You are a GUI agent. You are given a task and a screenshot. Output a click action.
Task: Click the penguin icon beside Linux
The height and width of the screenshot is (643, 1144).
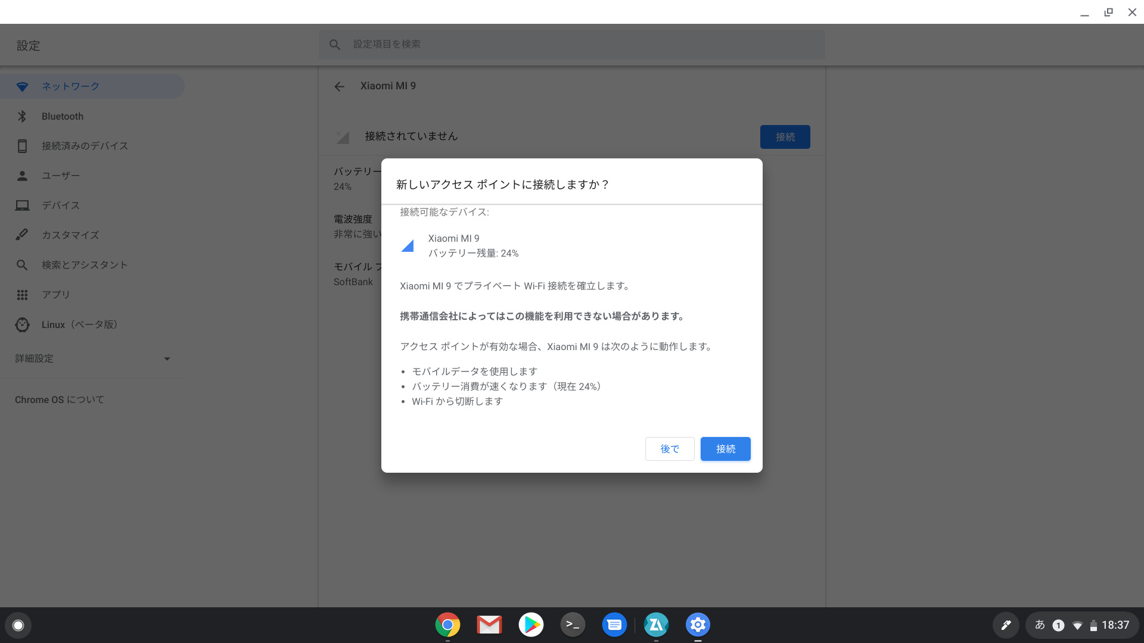22,324
